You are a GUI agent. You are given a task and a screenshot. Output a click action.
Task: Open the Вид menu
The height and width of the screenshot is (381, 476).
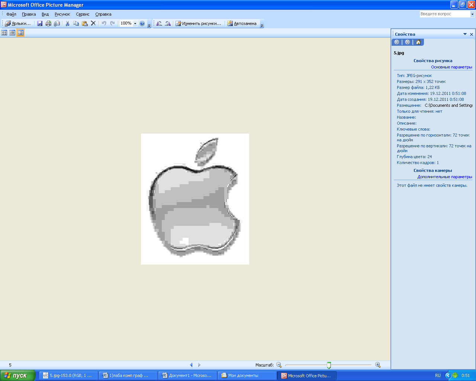45,14
